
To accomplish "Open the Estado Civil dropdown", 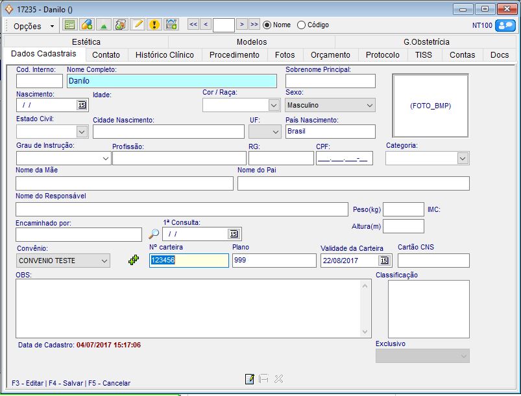I will [82, 132].
